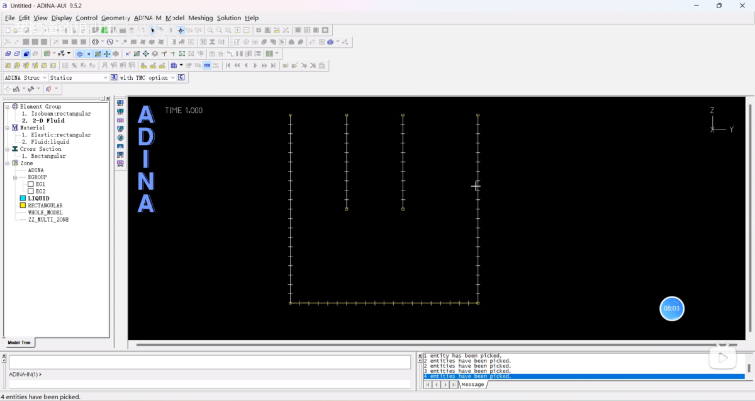Select '1. Rectangular' cross section

[x=43, y=156]
